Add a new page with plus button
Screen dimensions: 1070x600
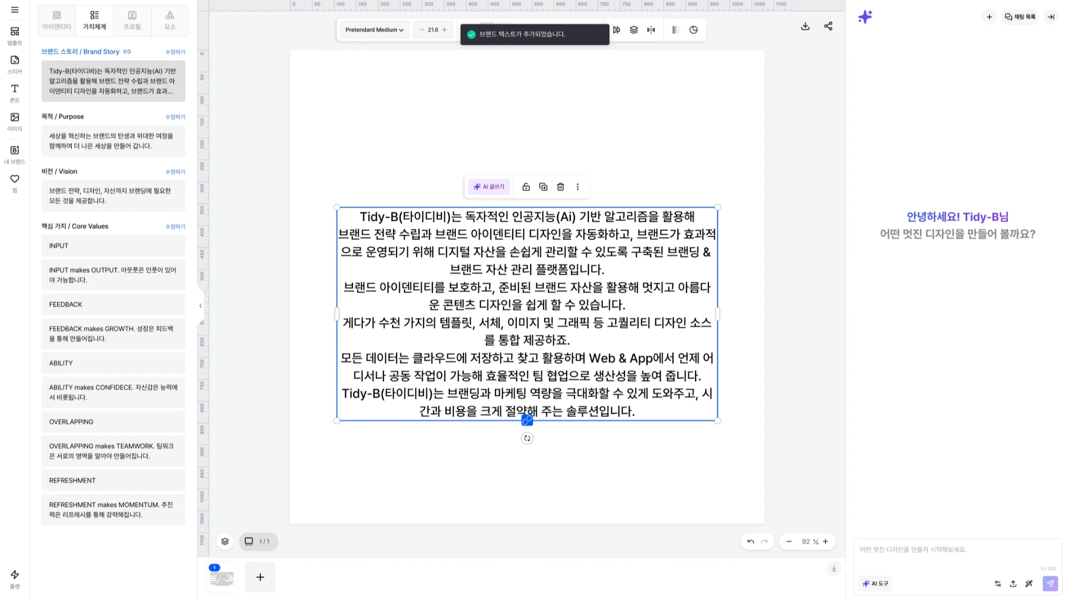(260, 578)
